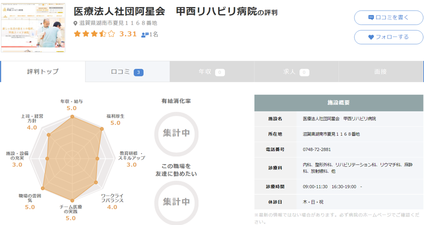Click the 所在地 value in the table
424x225 pixels.
coord(331,134)
